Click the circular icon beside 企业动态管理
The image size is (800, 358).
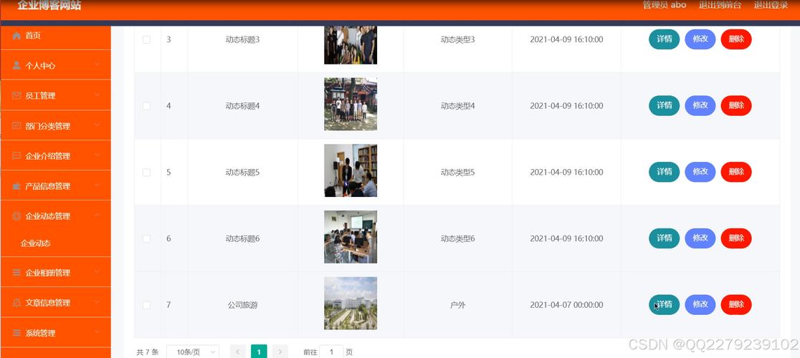click(x=16, y=216)
